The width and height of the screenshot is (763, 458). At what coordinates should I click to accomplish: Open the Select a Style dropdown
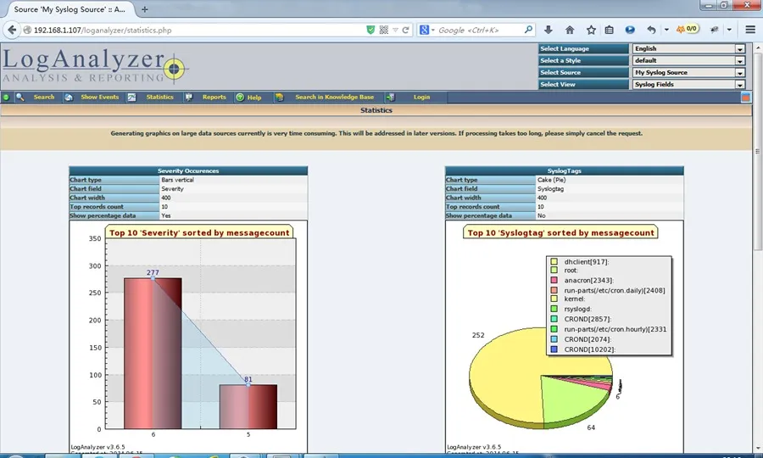pos(688,60)
